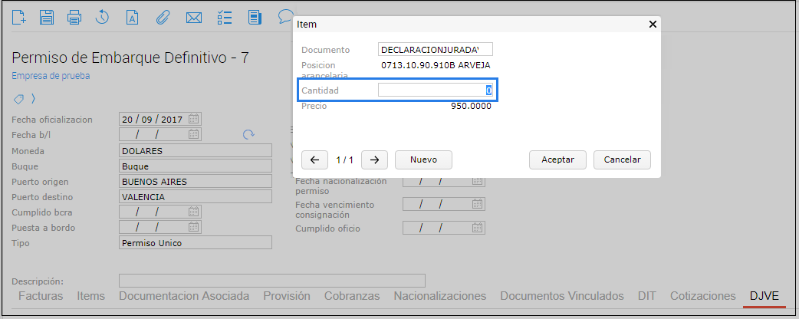Click the refresh arrow beside Fecha b/l

click(x=248, y=135)
